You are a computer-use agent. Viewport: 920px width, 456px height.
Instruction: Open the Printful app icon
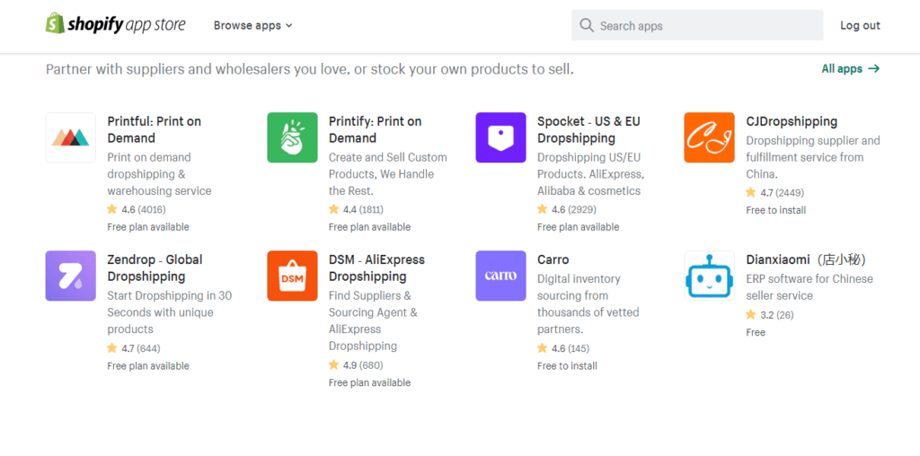70,137
